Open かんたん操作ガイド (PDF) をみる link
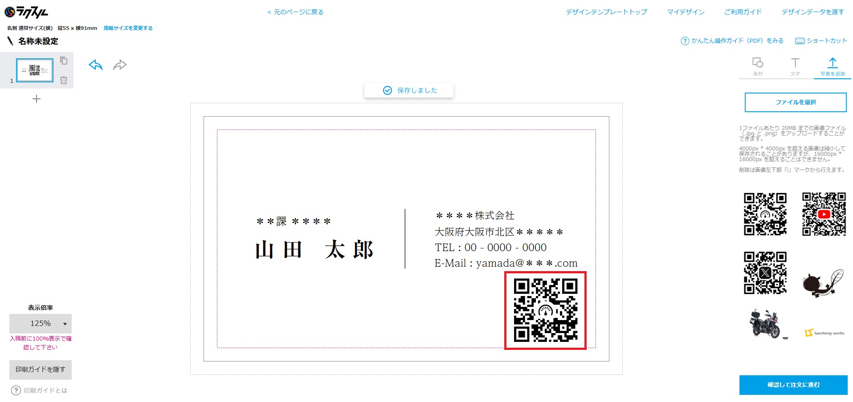The height and width of the screenshot is (402, 853). click(x=737, y=41)
